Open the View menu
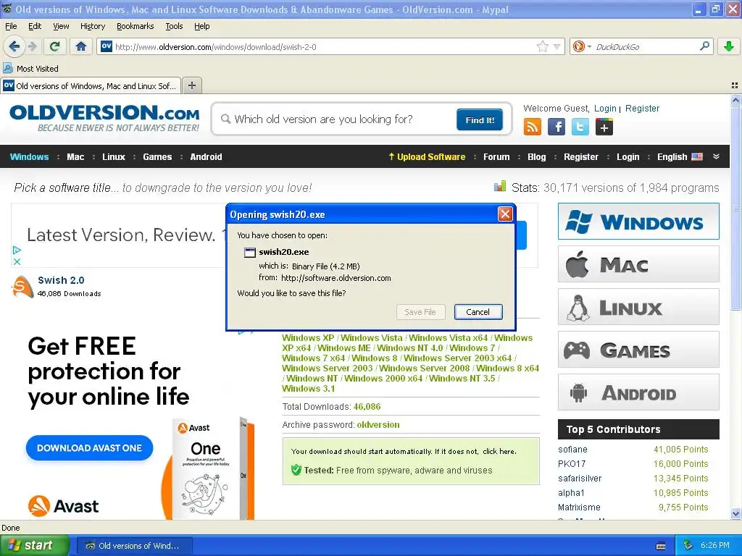The height and width of the screenshot is (556, 742). point(61,26)
